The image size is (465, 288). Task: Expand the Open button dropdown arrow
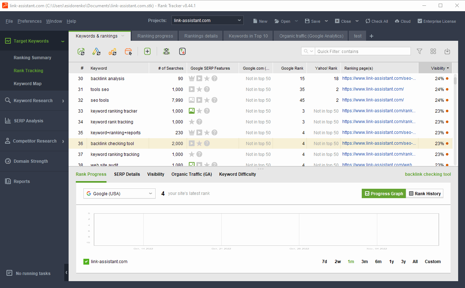296,21
